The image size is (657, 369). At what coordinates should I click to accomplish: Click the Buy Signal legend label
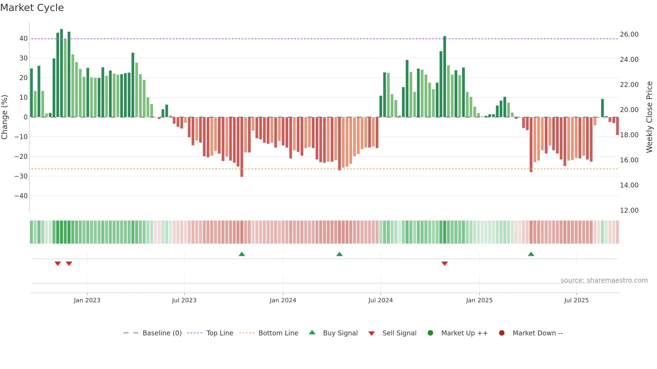[x=340, y=333]
